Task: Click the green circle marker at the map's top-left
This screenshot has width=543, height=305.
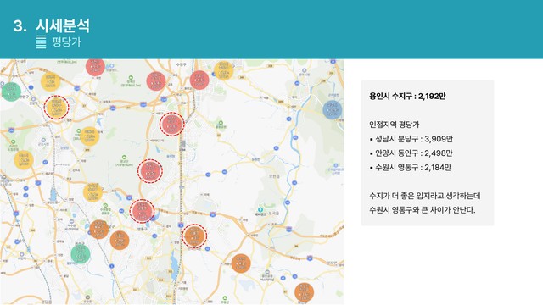Action: pyautogui.click(x=11, y=92)
